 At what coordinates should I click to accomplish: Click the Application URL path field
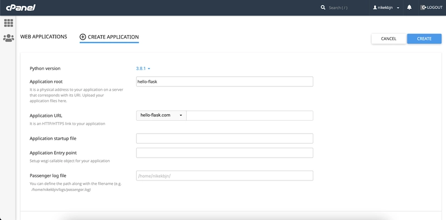pyautogui.click(x=250, y=115)
